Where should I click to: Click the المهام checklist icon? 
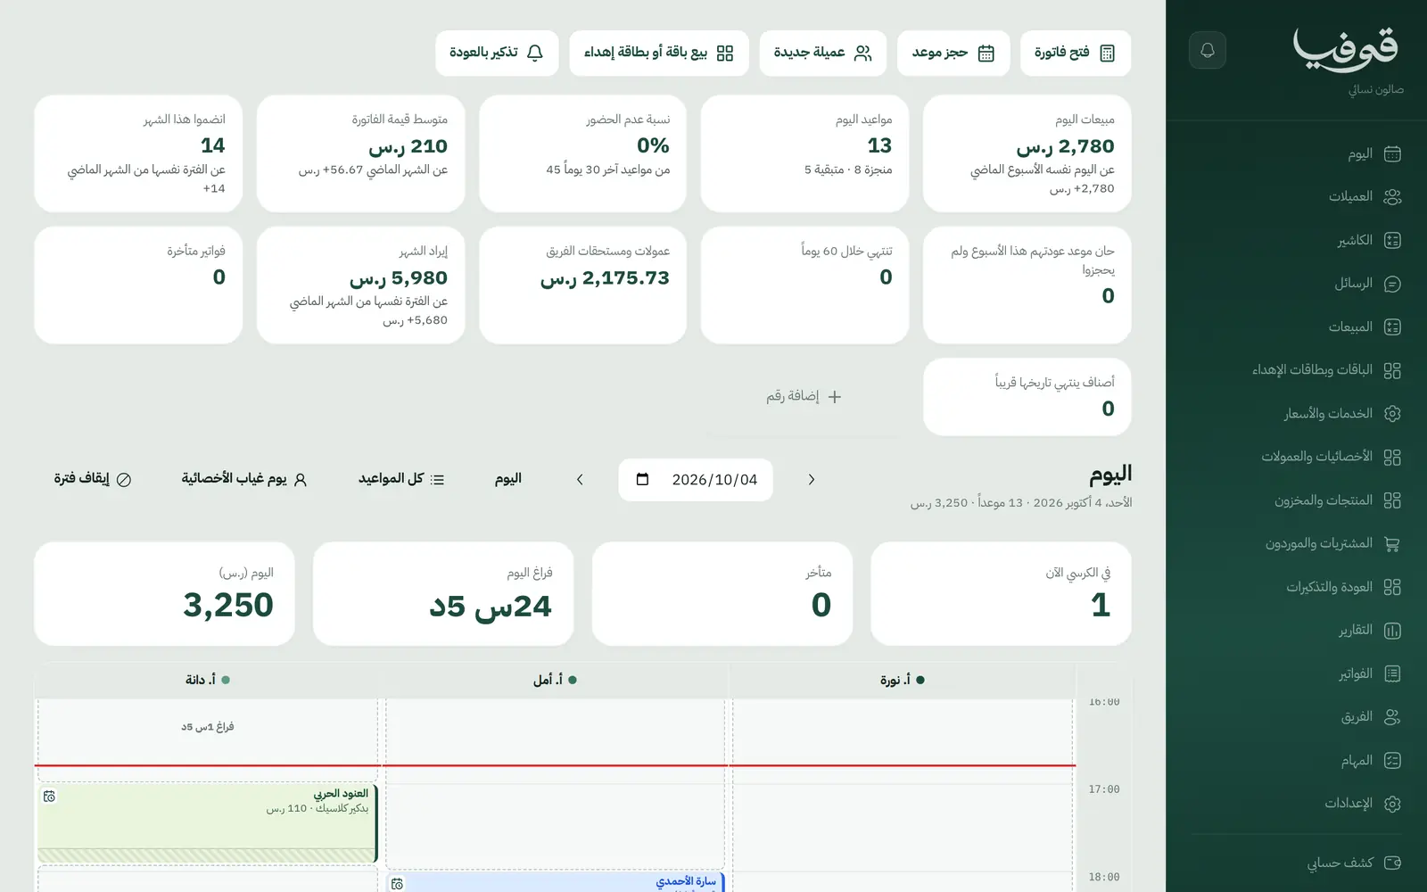point(1392,761)
